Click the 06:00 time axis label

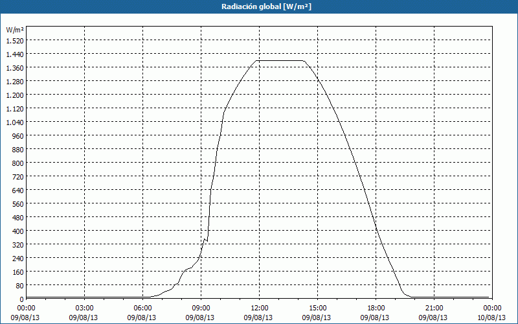[142, 308]
